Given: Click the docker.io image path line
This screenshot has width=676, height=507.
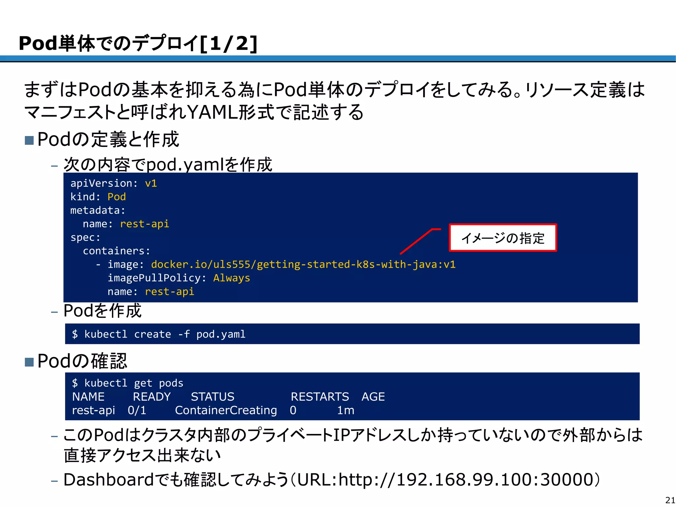Looking at the screenshot, I should tap(276, 264).
